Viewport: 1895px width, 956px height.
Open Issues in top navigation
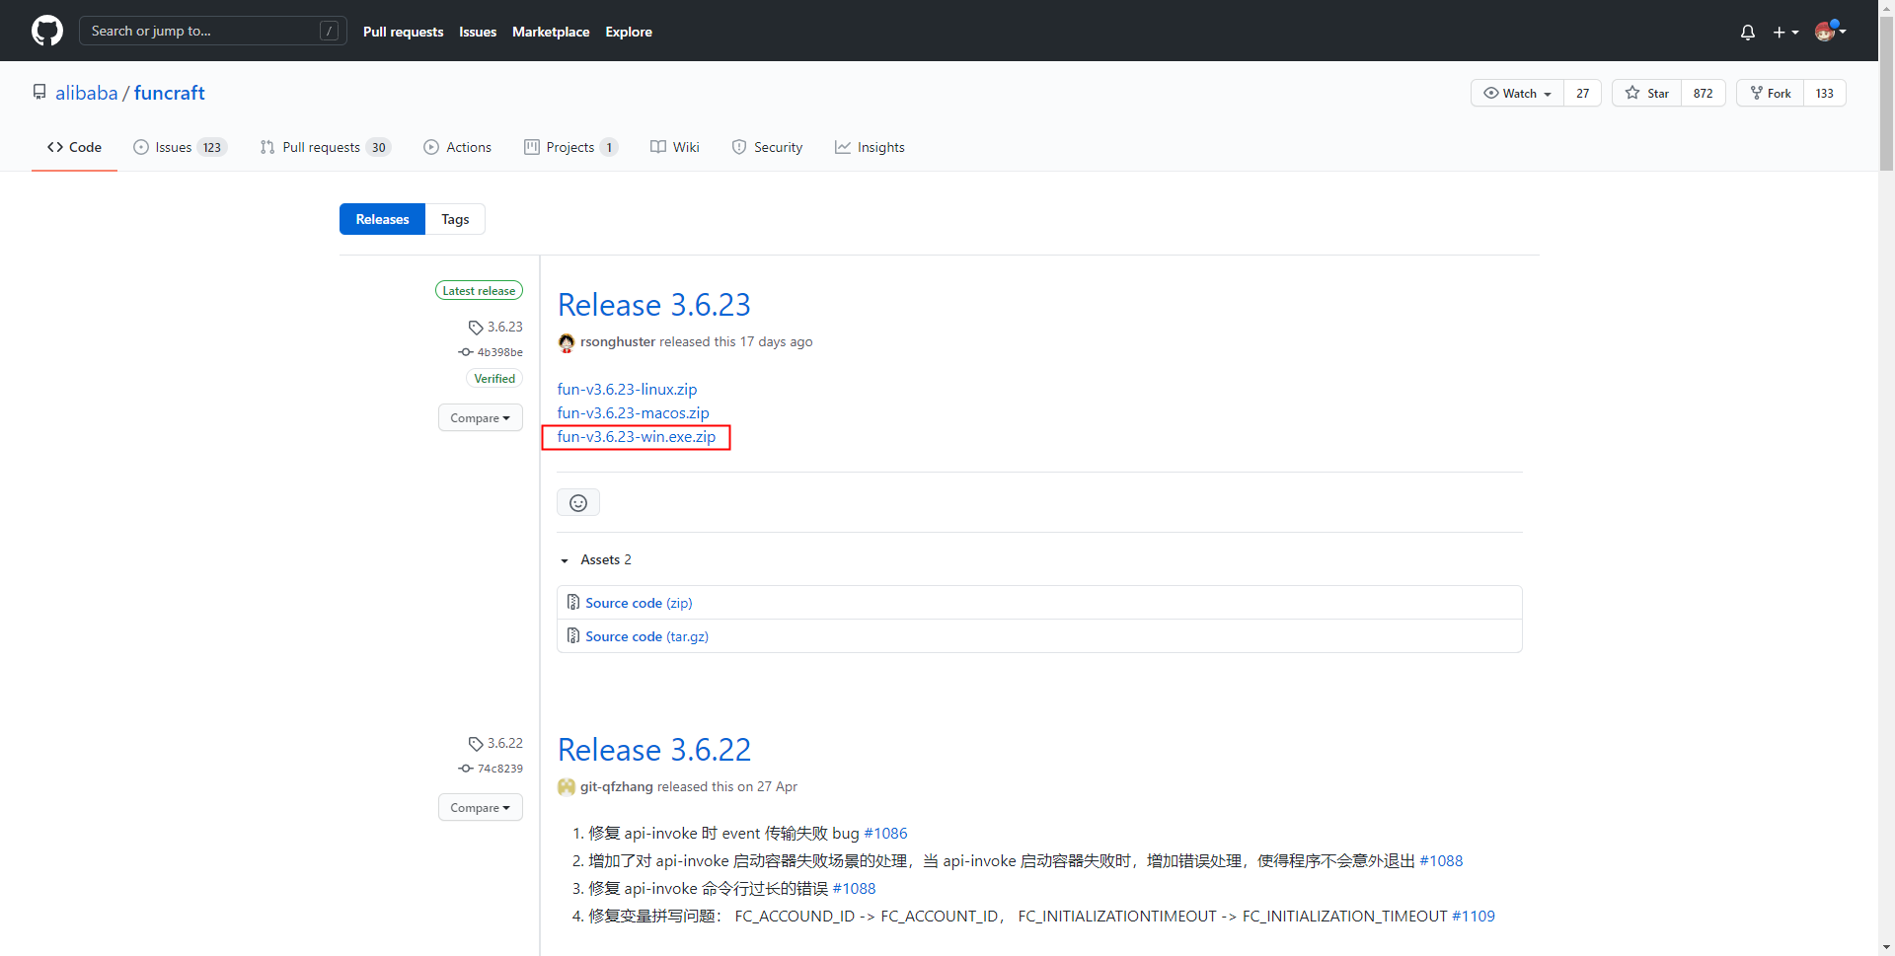point(478,32)
